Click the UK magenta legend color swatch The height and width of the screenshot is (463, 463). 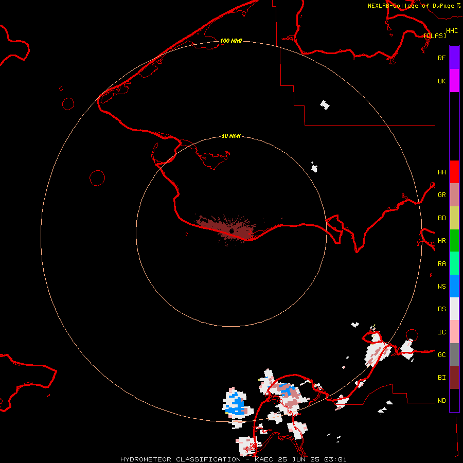(x=454, y=81)
